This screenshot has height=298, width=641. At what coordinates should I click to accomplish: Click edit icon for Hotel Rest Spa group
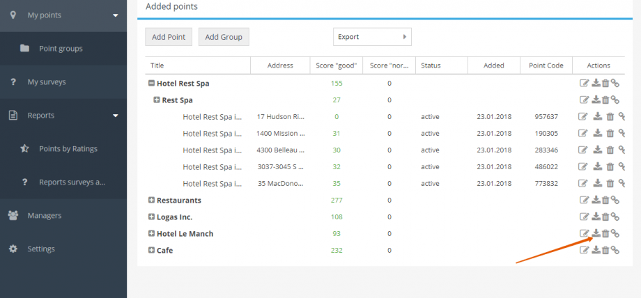tap(585, 84)
